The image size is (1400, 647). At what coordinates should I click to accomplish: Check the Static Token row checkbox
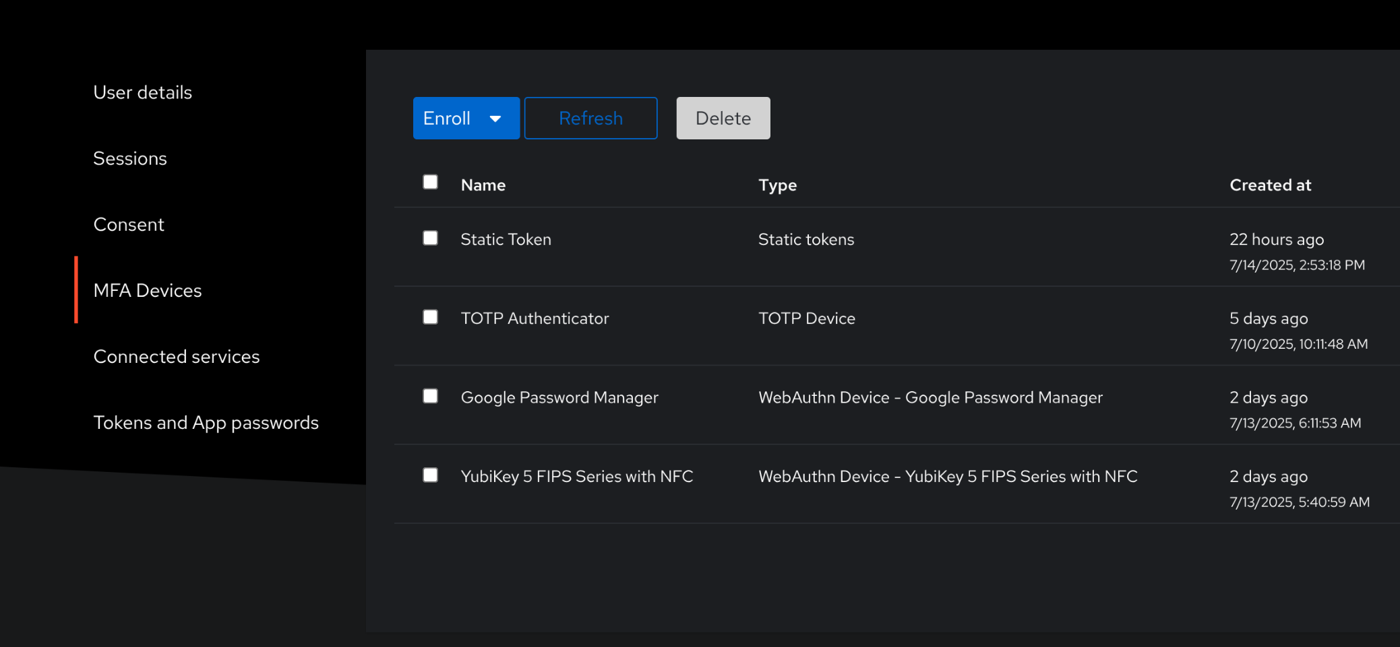point(430,238)
